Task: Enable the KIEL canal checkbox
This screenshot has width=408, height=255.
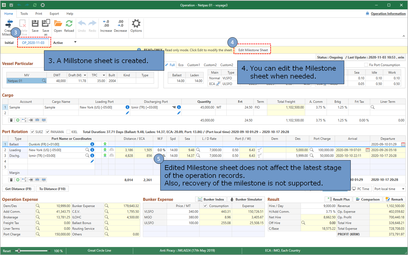Action: click(69, 132)
